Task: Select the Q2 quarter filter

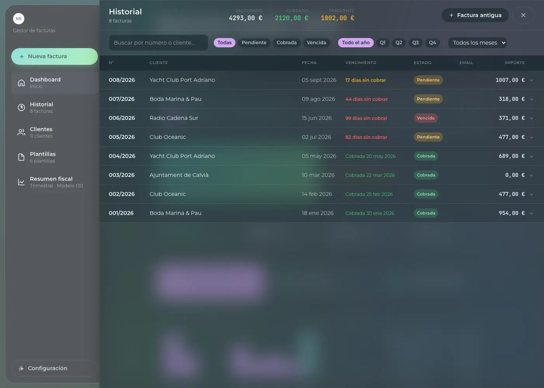Action: [399, 43]
